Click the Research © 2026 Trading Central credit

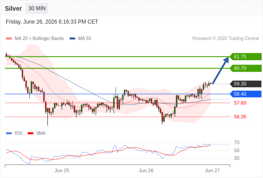(x=226, y=39)
